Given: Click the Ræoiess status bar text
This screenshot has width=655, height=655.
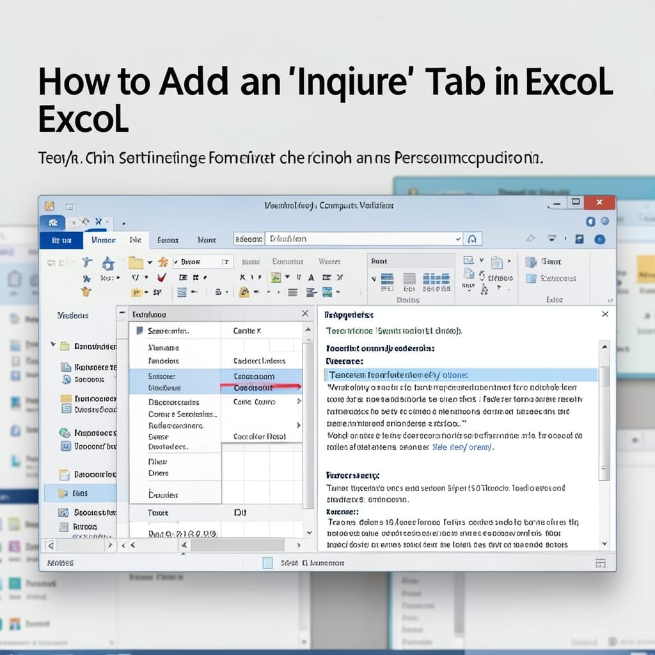Looking at the screenshot, I should pyautogui.click(x=60, y=563).
